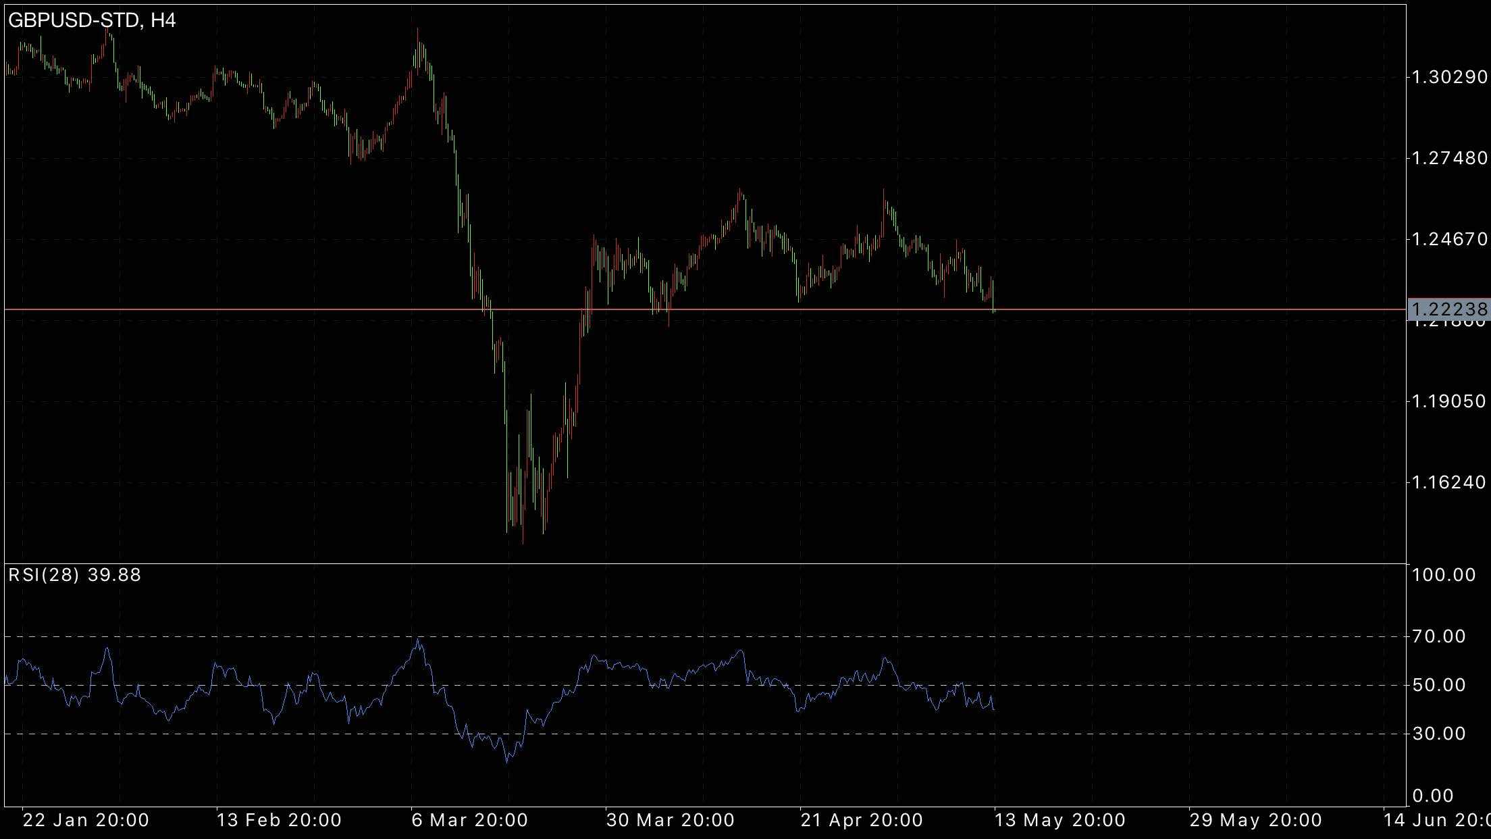This screenshot has height=839, width=1491.
Task: Click the 1.24670 price axis label
Action: coord(1448,239)
